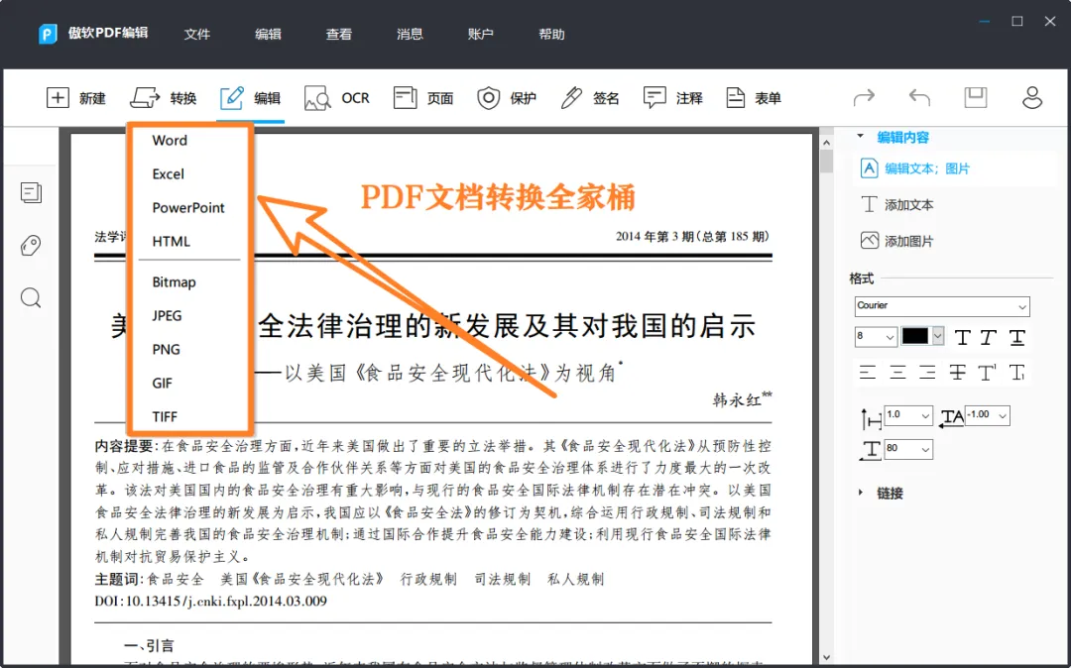
Task: Align text right
Action: point(927,373)
